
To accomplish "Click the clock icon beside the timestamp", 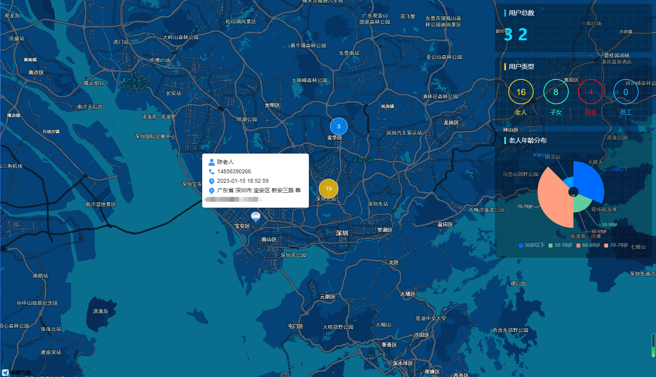I will click(x=212, y=181).
